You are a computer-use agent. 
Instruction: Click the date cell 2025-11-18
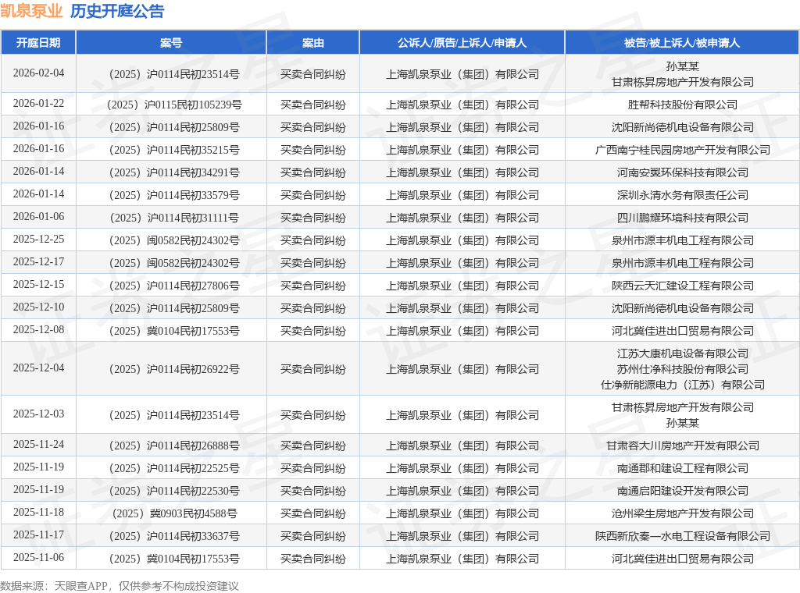click(39, 512)
